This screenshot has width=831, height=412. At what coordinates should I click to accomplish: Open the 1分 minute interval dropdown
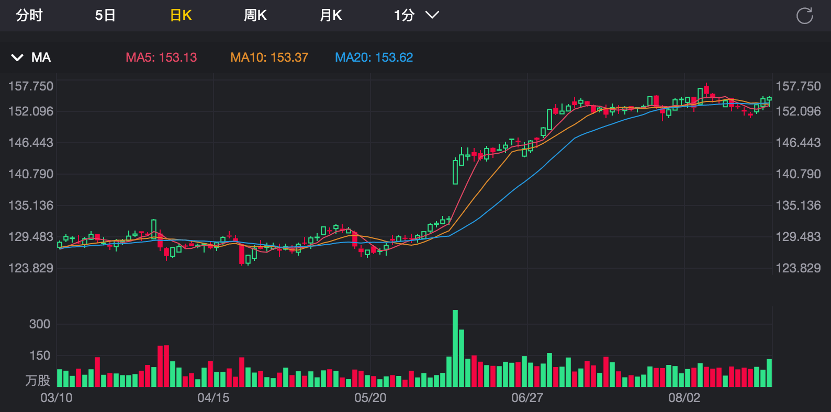point(416,16)
